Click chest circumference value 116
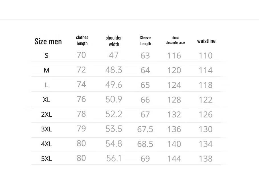The height and width of the screenshot is (194, 259). pyautogui.click(x=174, y=55)
